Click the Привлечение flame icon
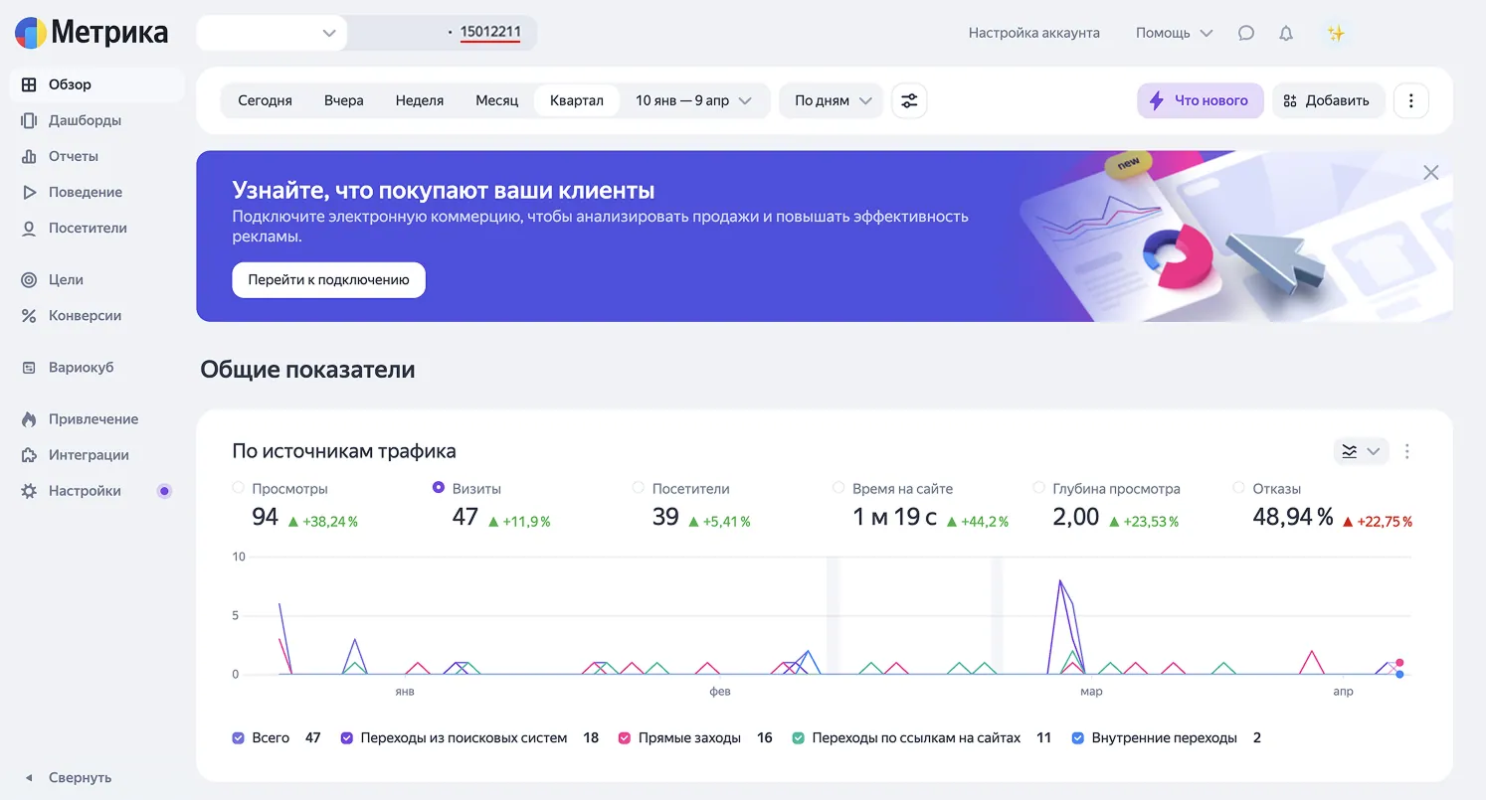Image resolution: width=1486 pixels, height=800 pixels. [x=29, y=418]
